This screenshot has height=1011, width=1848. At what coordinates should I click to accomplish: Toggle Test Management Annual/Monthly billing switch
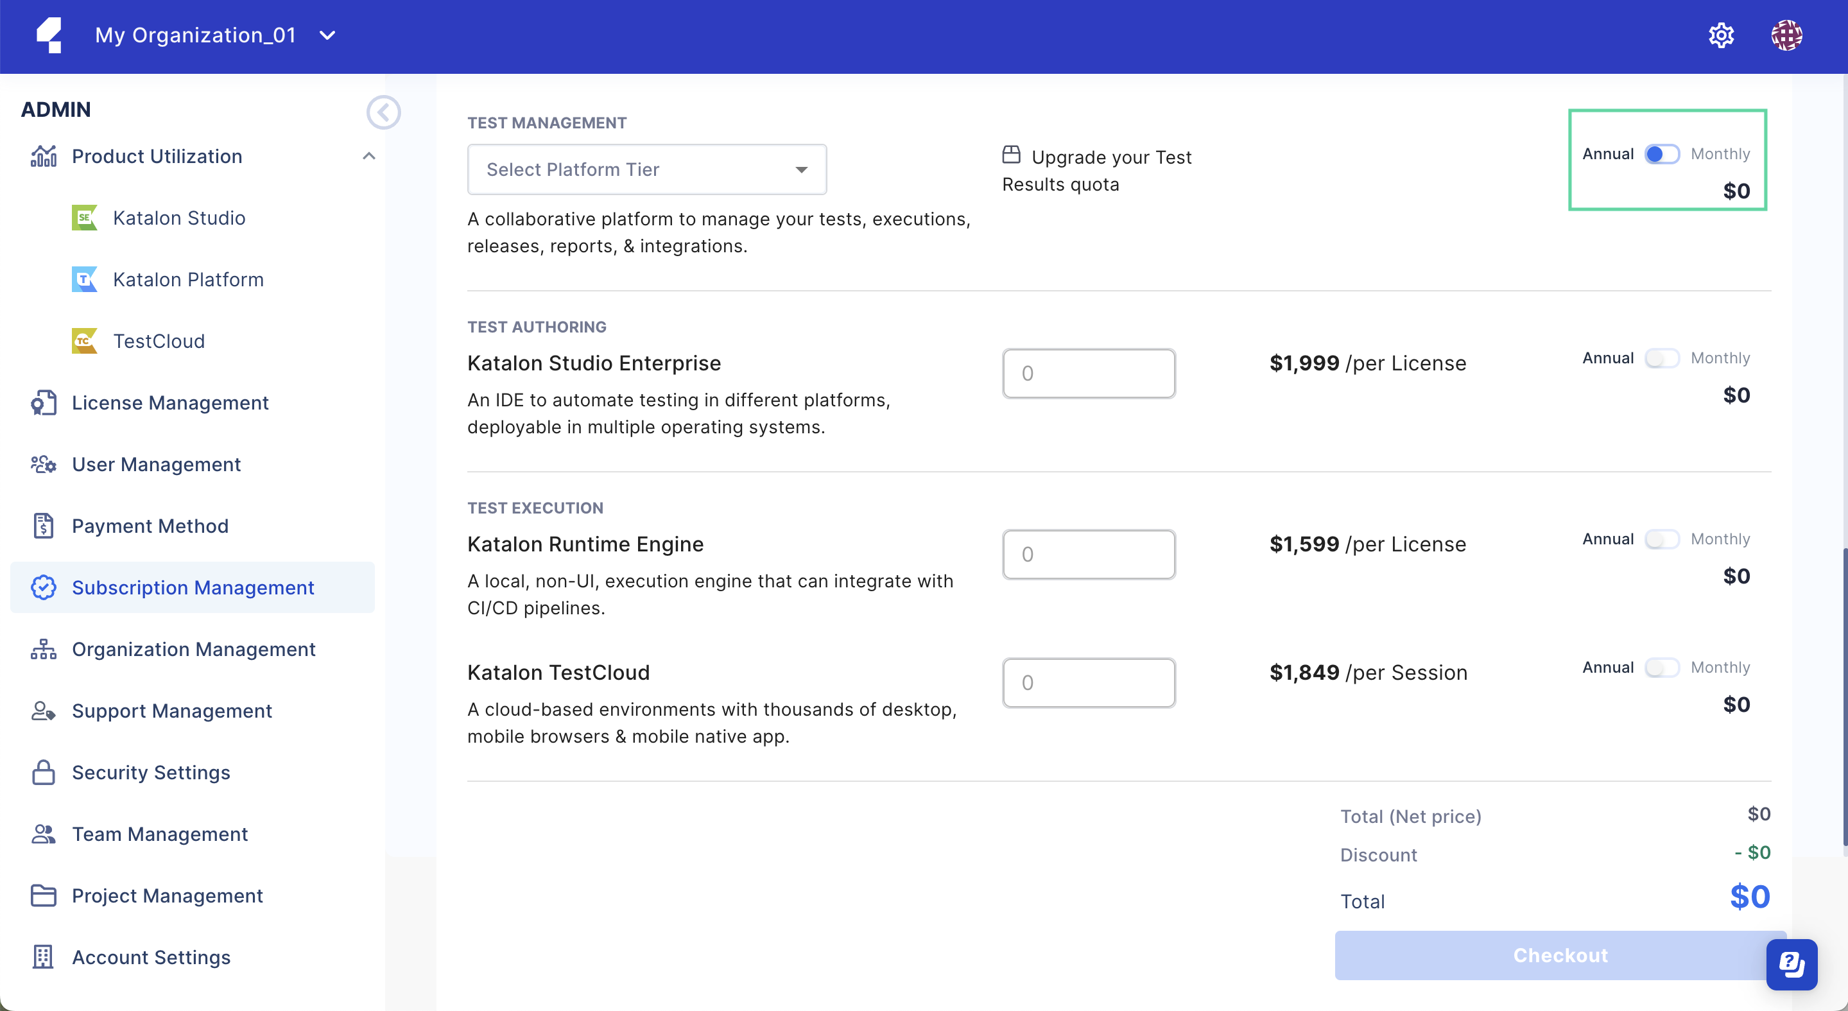coord(1661,154)
